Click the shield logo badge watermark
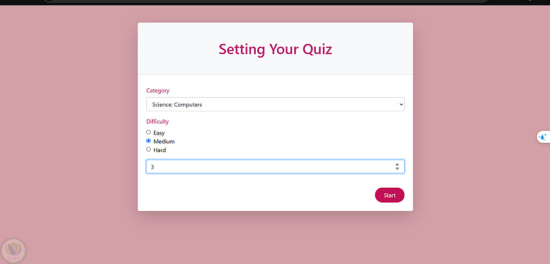The height and width of the screenshot is (264, 550). (13, 250)
